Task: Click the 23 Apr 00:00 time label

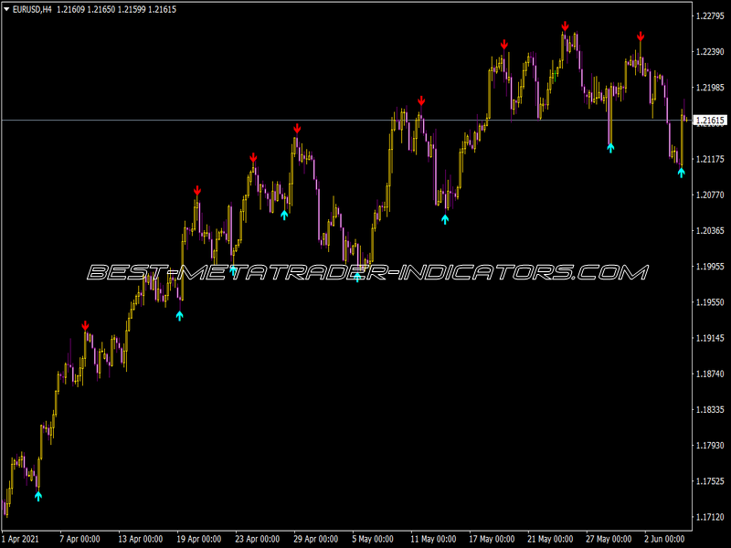Action: point(258,539)
